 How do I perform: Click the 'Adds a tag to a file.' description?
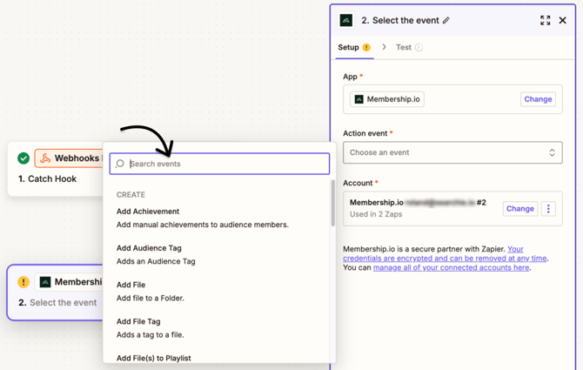151,335
